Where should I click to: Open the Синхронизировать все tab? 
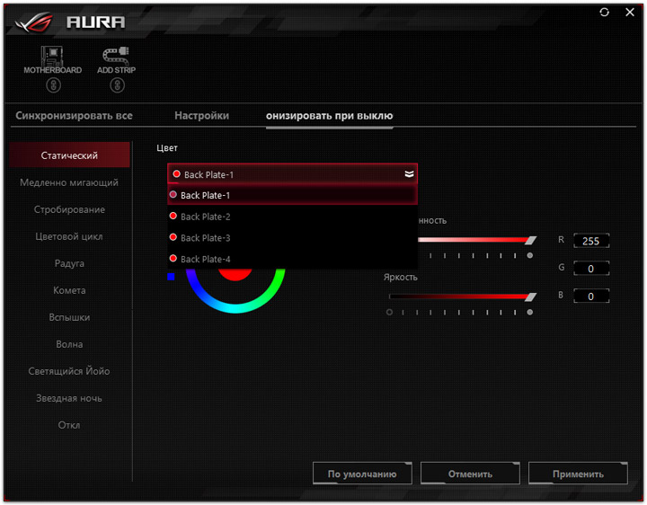click(x=74, y=116)
